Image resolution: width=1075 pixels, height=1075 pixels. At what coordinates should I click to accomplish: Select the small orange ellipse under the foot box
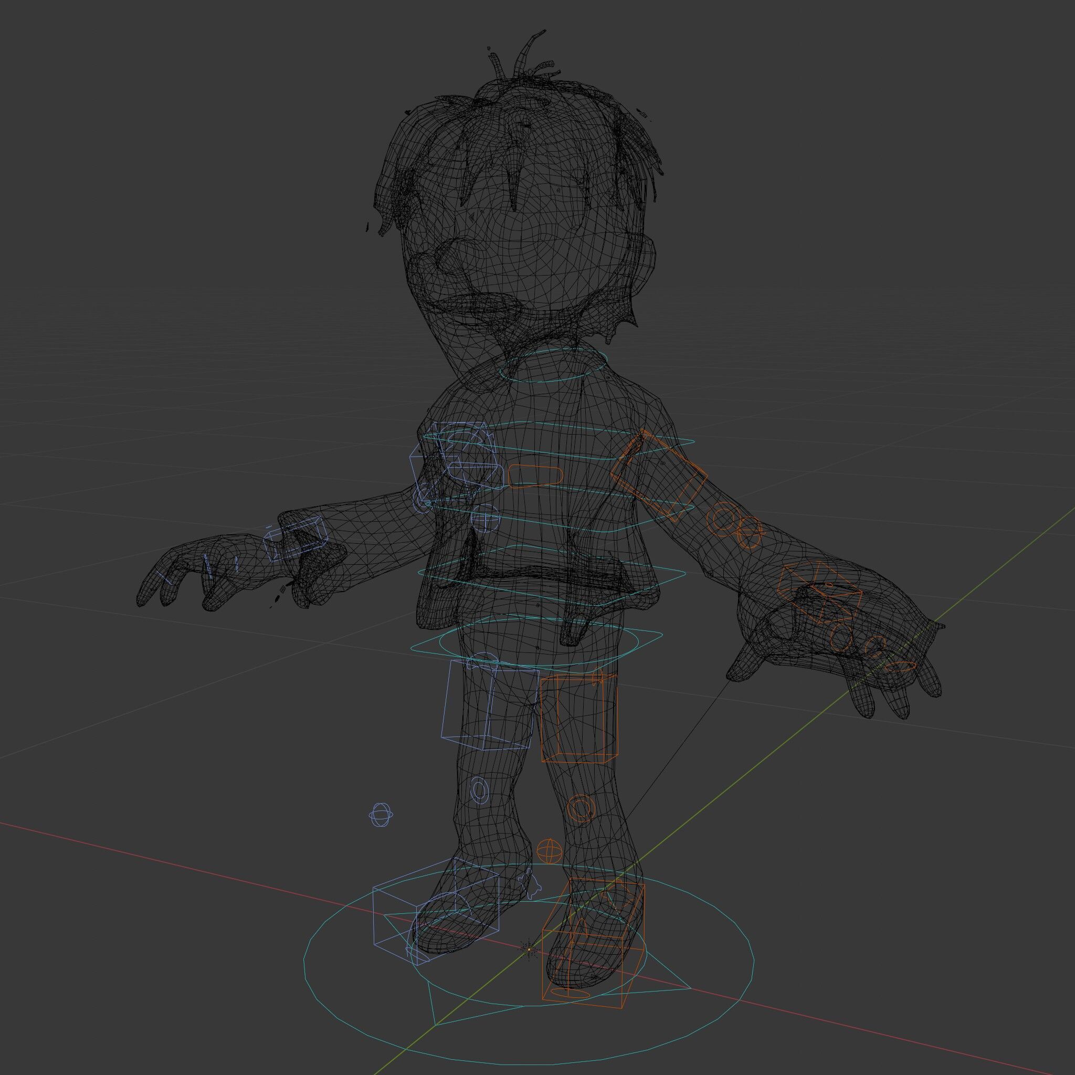coord(570,992)
